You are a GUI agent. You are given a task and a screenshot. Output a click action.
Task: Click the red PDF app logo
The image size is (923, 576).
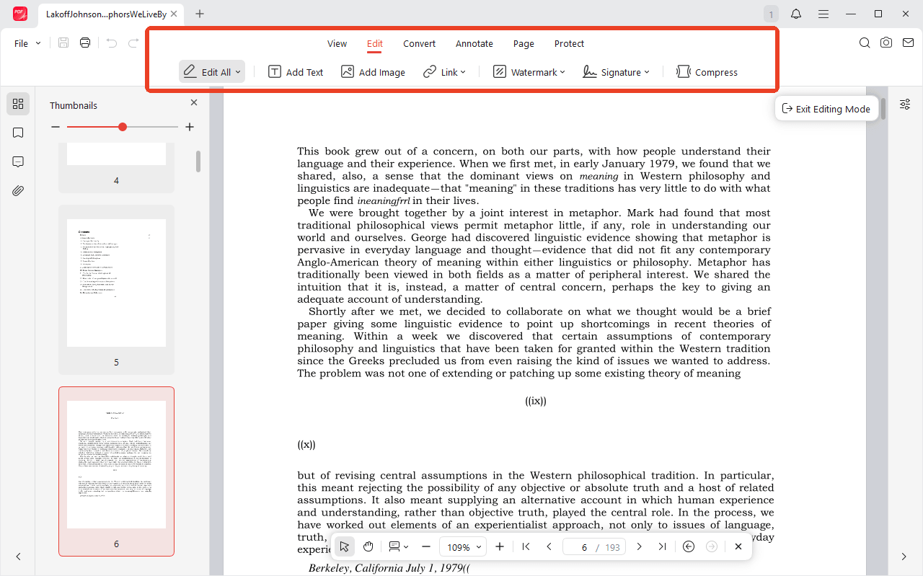point(20,14)
